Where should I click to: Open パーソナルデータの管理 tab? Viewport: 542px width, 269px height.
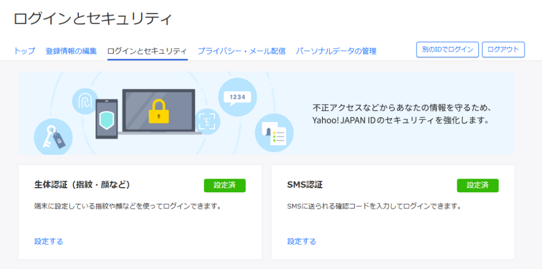pyautogui.click(x=336, y=51)
